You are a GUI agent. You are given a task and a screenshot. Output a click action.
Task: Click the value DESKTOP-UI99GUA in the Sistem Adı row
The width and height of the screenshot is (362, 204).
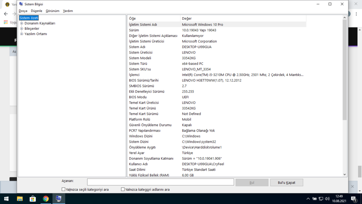[x=197, y=47]
